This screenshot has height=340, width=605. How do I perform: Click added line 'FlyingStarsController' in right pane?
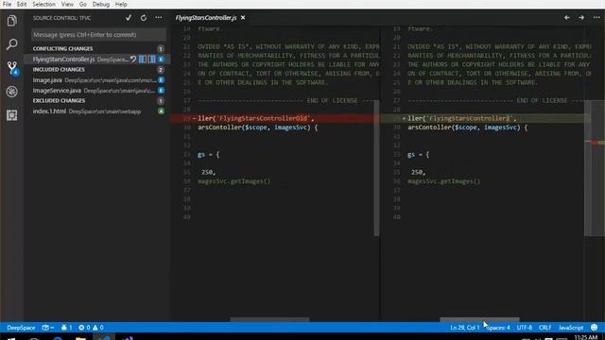pyautogui.click(x=485, y=118)
